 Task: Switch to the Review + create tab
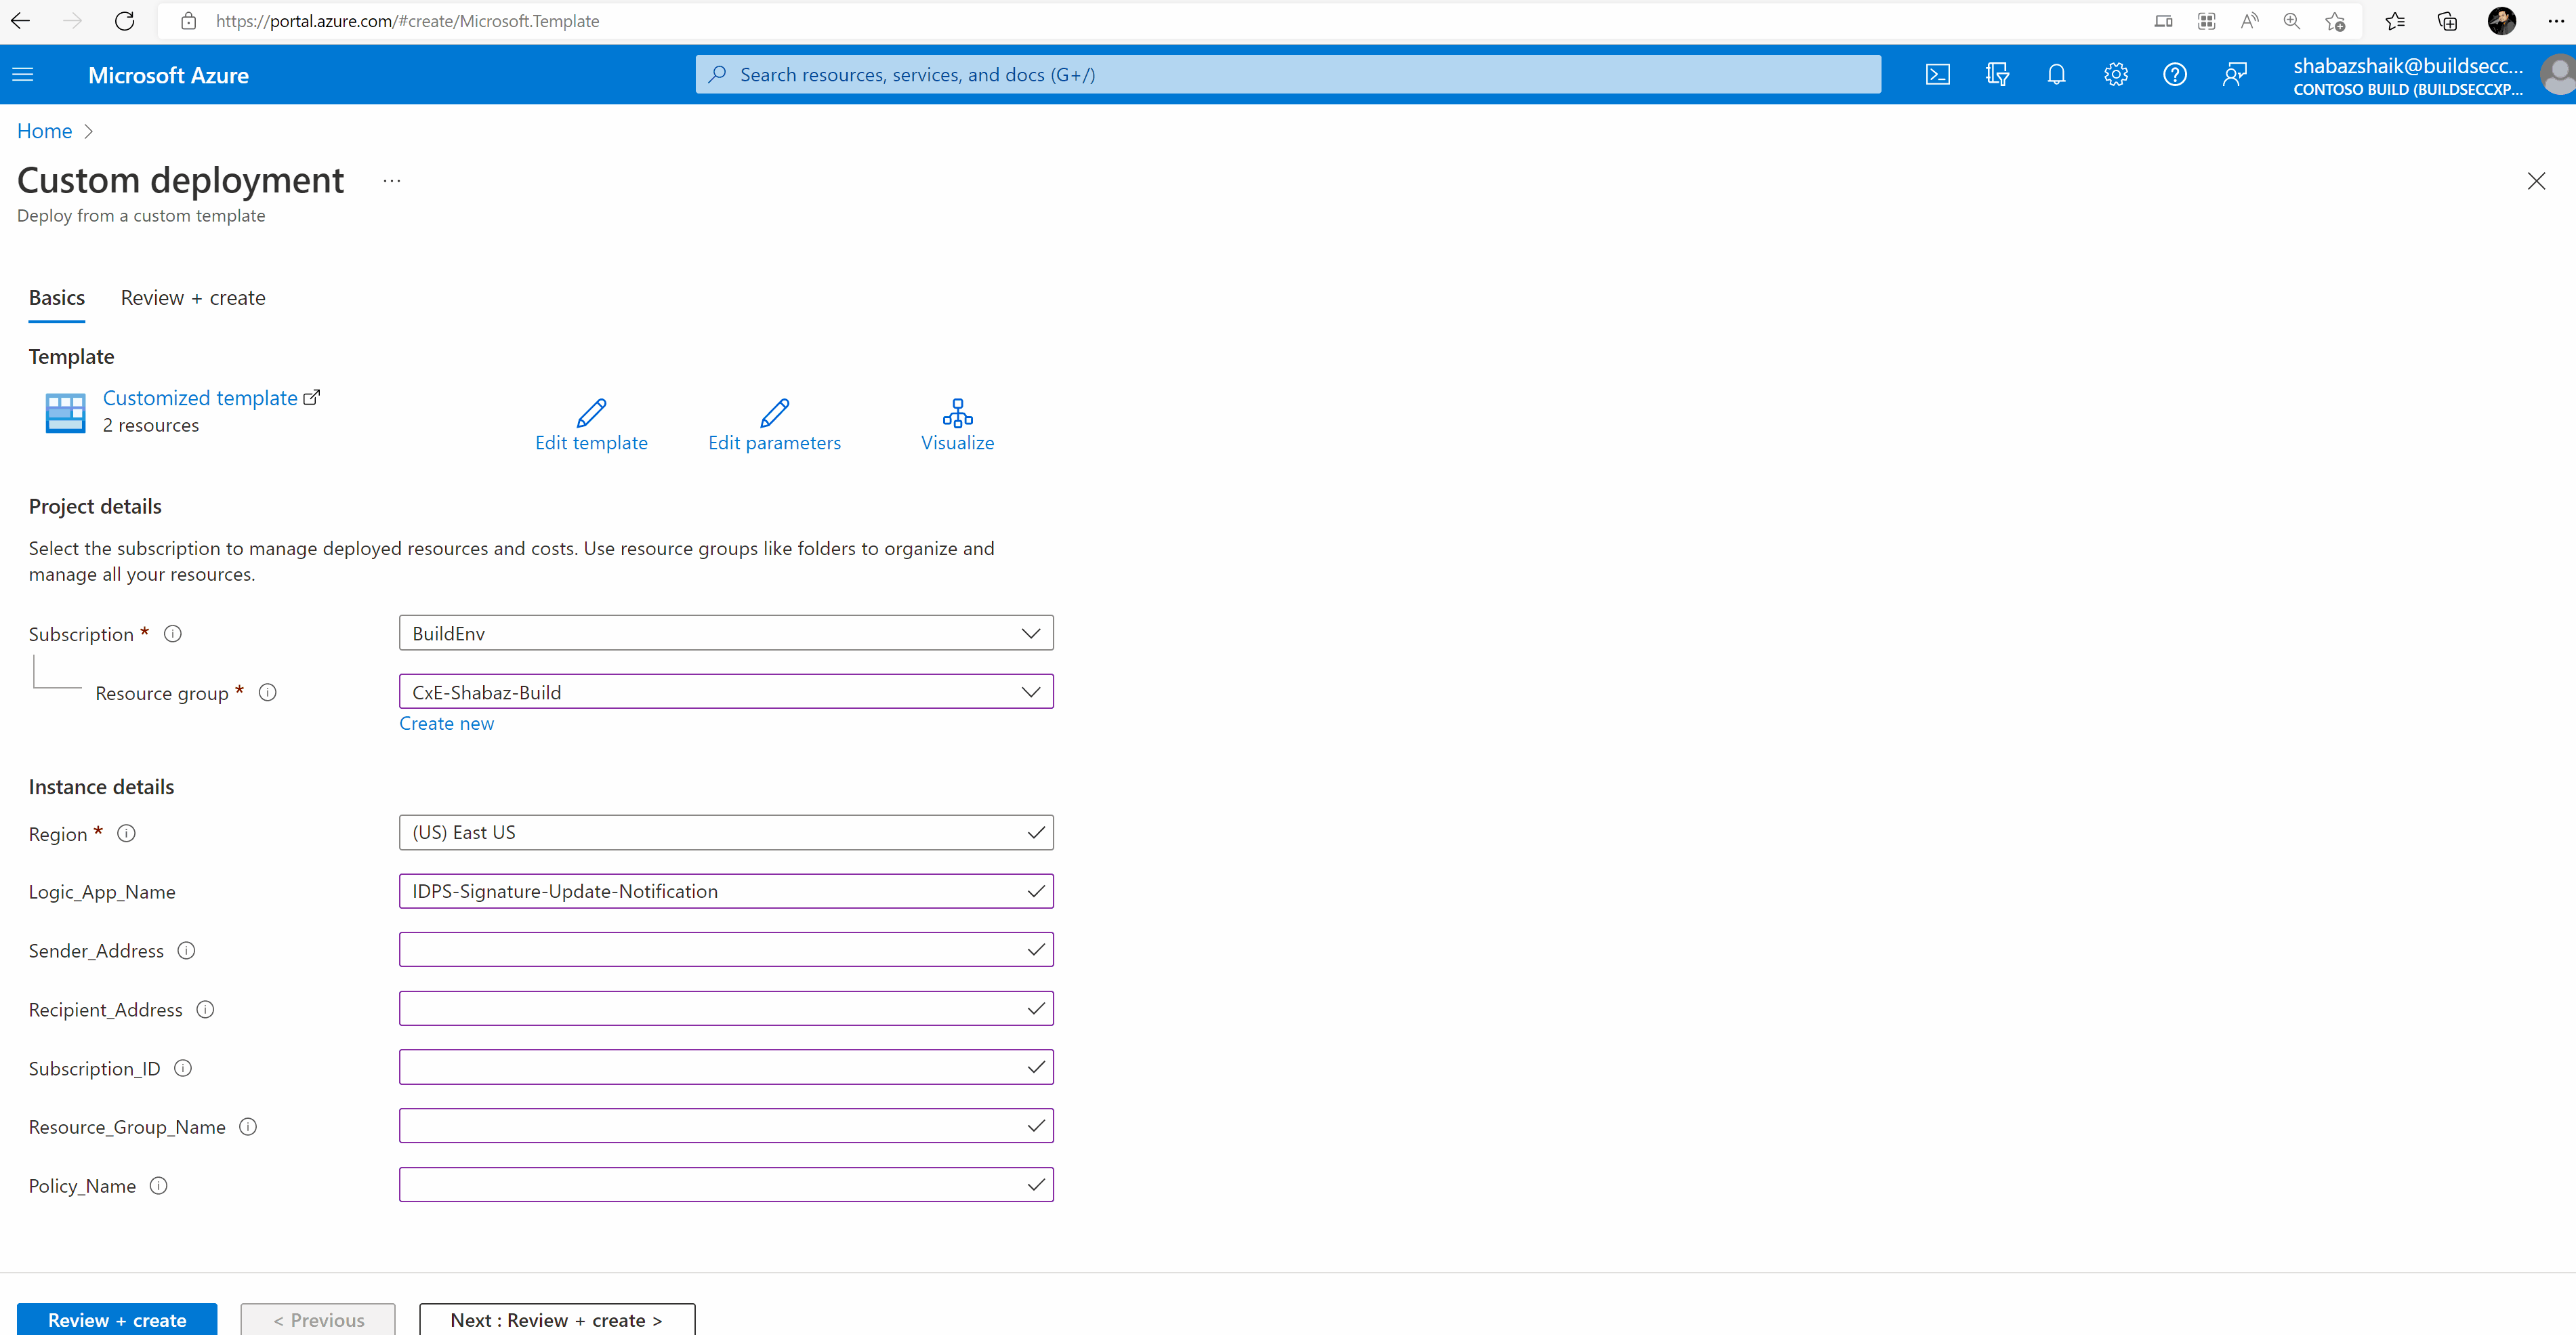tap(193, 298)
